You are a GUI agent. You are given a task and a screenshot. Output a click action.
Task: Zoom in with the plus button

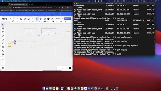(66, 68)
